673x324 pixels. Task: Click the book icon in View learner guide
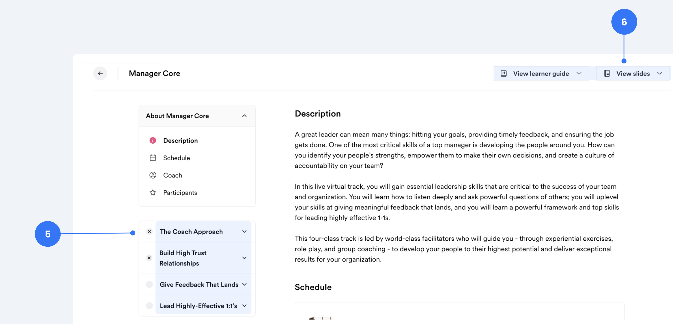[x=504, y=73]
